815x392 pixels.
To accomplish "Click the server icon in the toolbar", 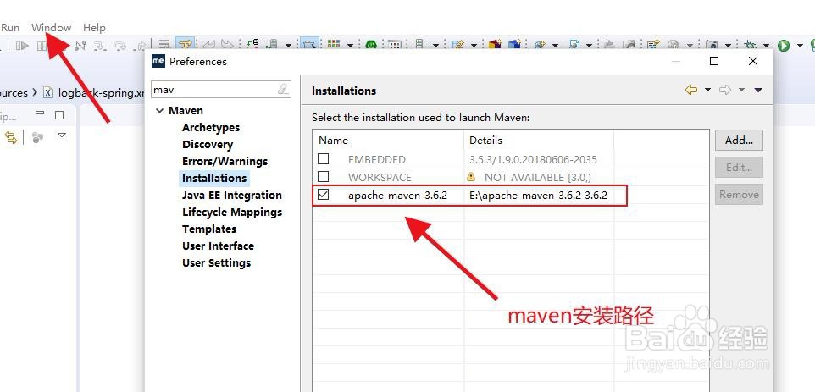I will click(419, 45).
